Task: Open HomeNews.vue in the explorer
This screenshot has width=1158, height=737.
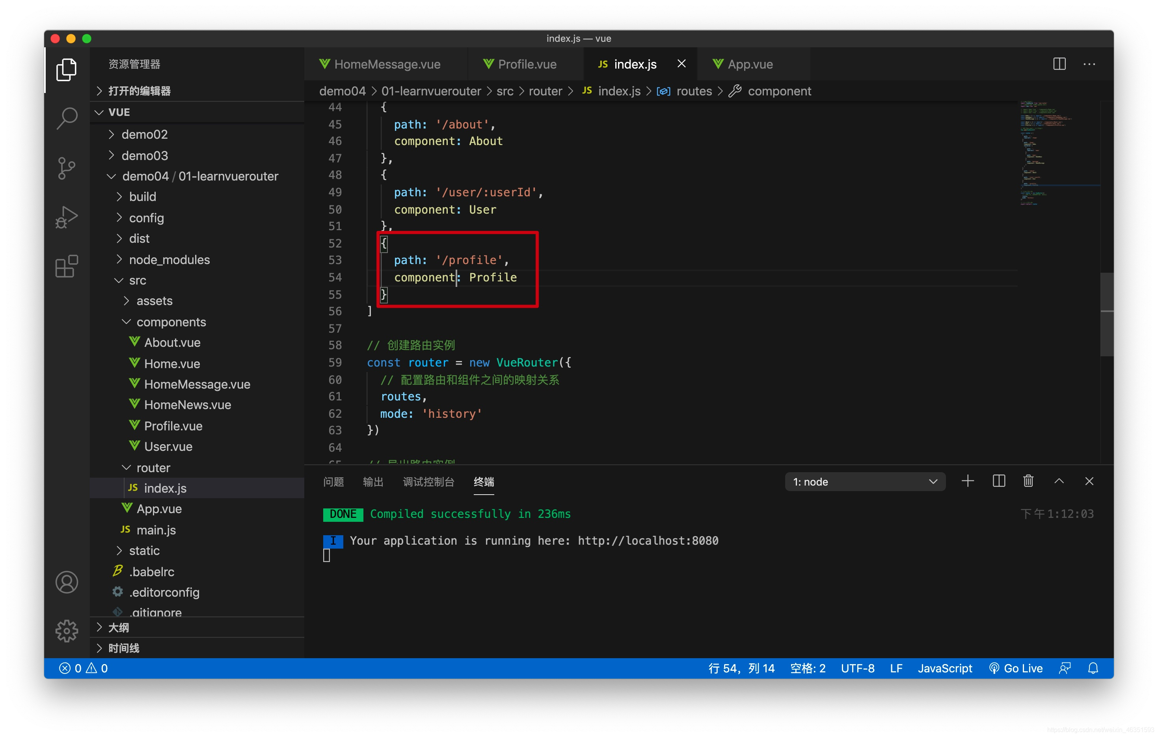Action: [197, 405]
